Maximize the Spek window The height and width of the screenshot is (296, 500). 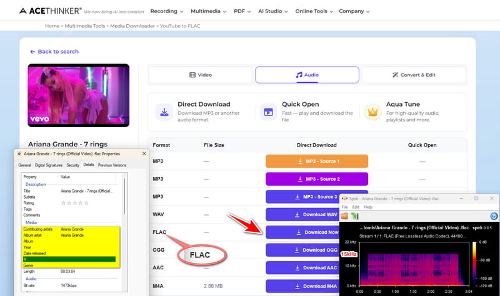pyautogui.click(x=476, y=198)
